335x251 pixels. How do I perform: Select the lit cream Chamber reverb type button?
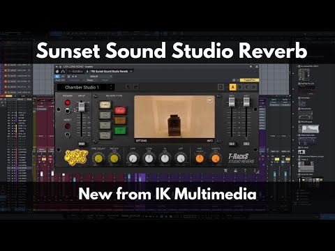[105, 105]
